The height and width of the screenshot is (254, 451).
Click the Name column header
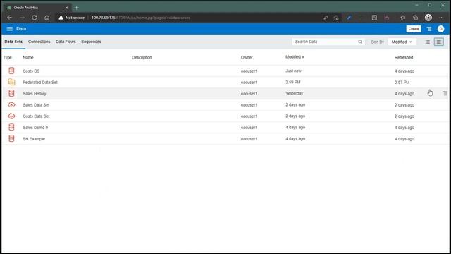(x=28, y=57)
